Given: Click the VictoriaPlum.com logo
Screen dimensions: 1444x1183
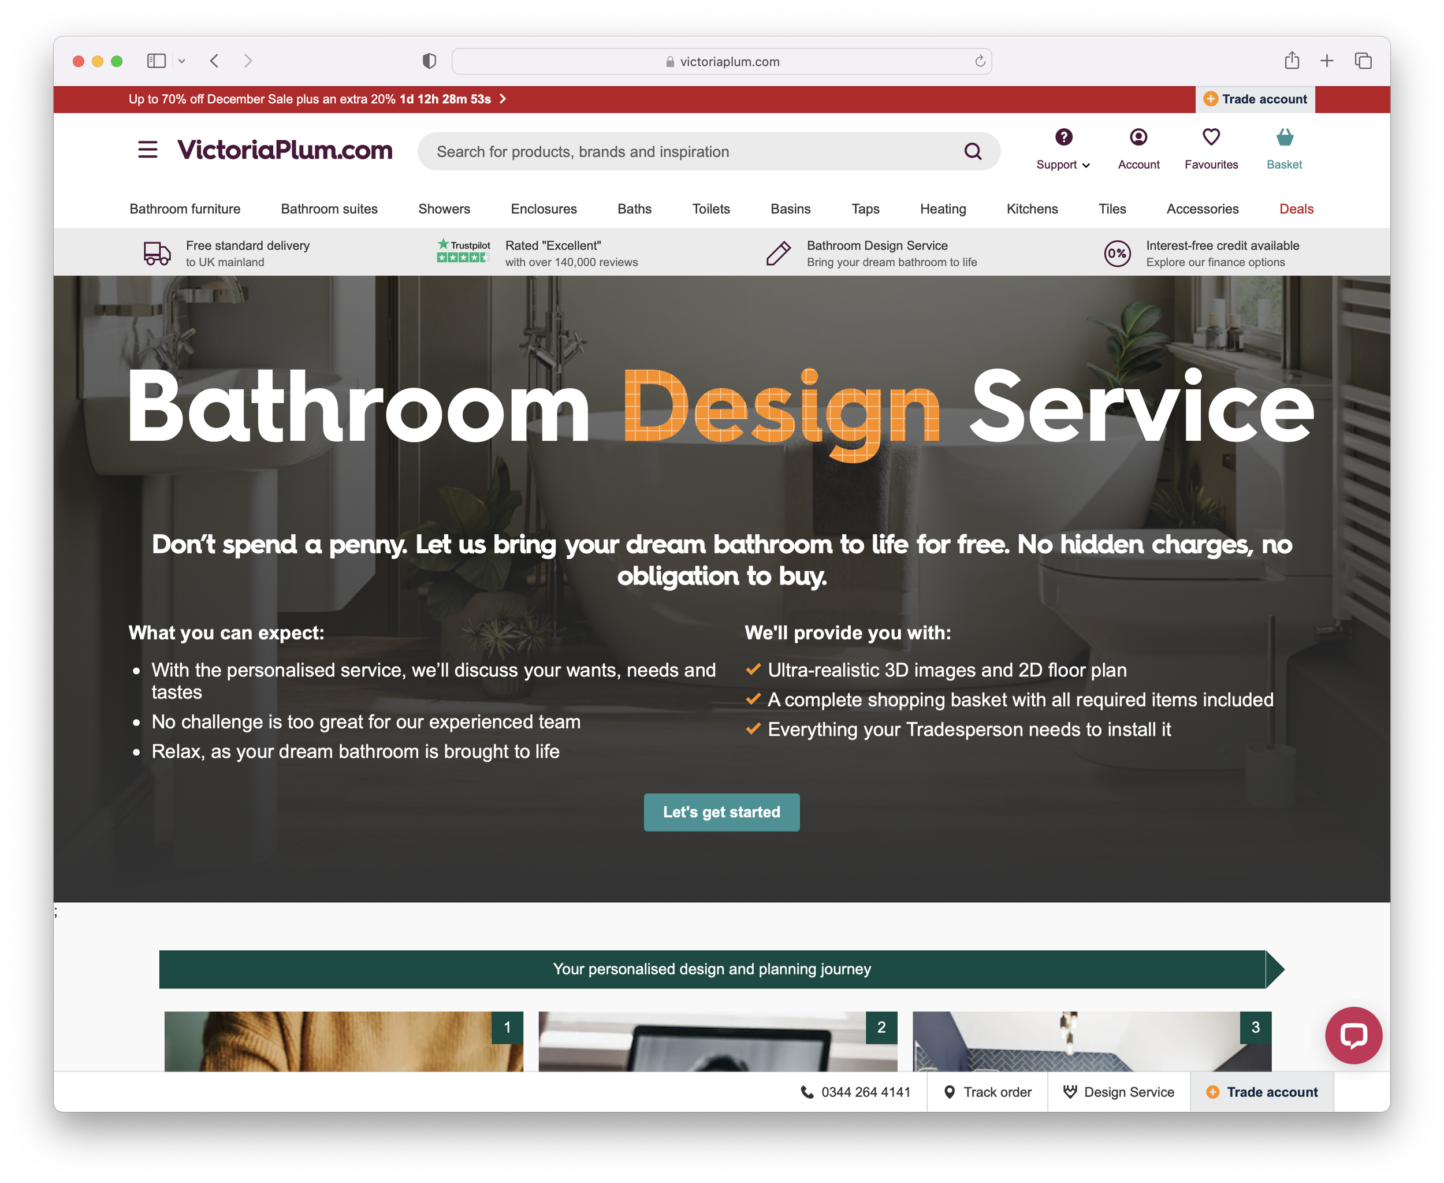Looking at the screenshot, I should pos(285,150).
